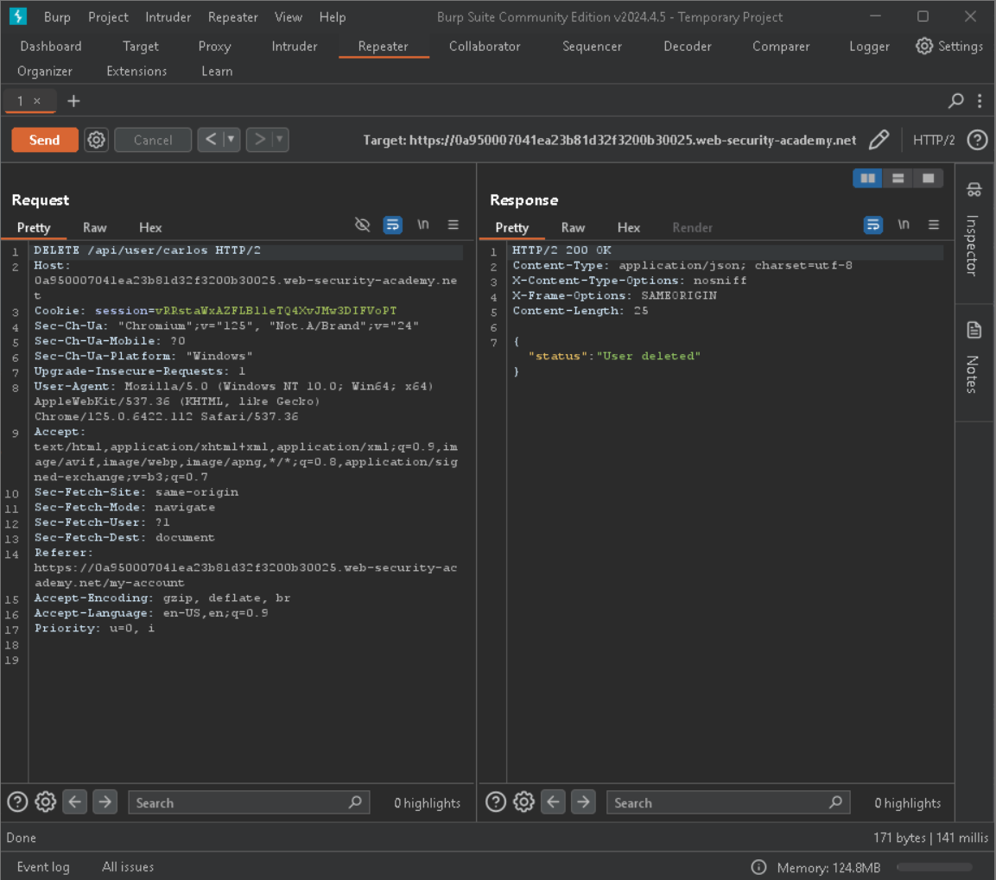The width and height of the screenshot is (996, 880).
Task: Open Repeater help question mark icon
Action: click(977, 140)
